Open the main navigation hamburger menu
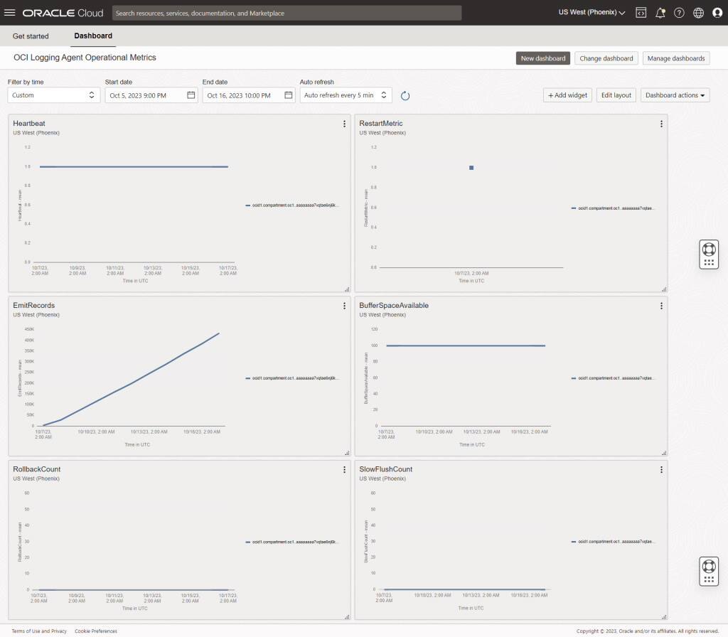Image resolution: width=728 pixels, height=637 pixels. click(x=10, y=12)
